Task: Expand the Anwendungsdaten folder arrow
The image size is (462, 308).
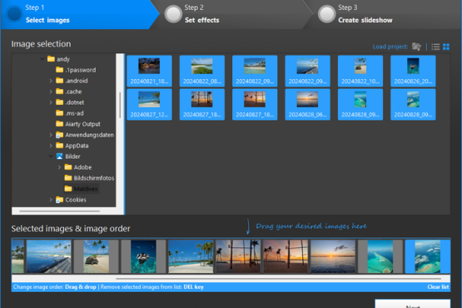Action: (51, 135)
